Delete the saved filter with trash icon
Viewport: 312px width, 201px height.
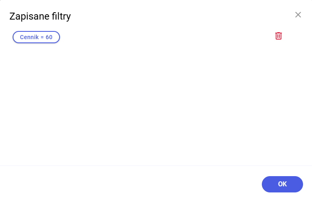point(279,36)
